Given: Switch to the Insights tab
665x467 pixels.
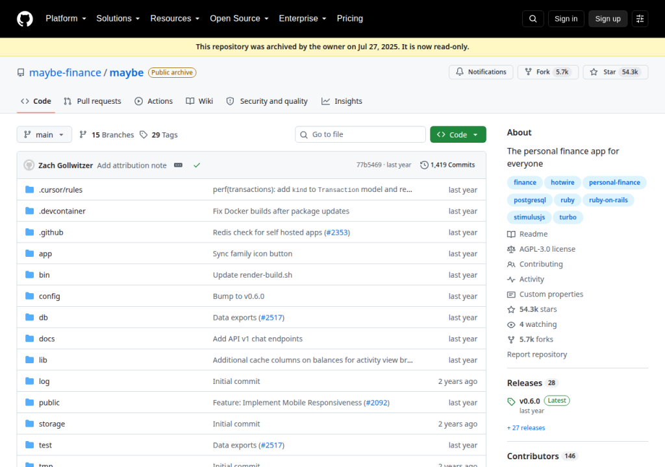Looking at the screenshot, I should click(342, 101).
